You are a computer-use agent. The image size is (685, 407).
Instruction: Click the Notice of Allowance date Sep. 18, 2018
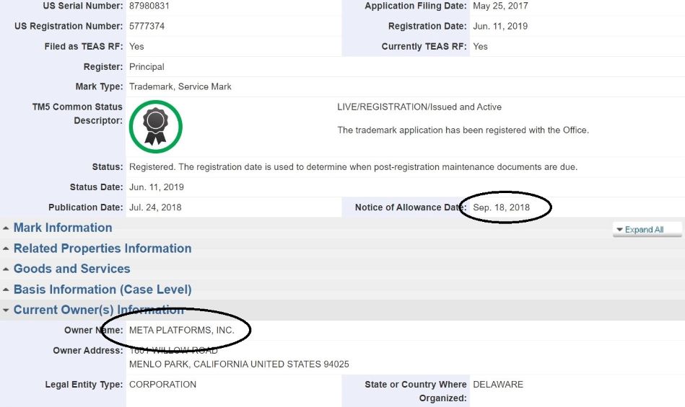coord(501,207)
